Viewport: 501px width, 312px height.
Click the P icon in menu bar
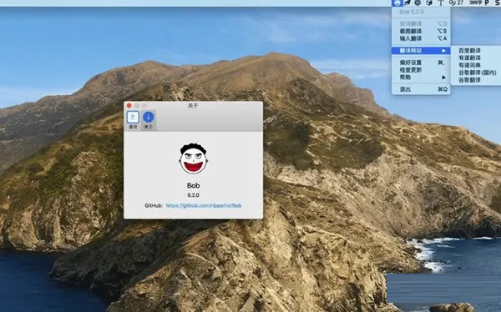[487, 3]
